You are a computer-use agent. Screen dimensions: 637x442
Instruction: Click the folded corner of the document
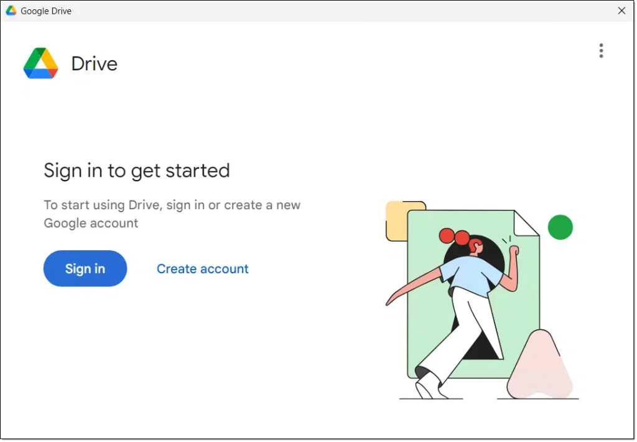pyautogui.click(x=528, y=223)
